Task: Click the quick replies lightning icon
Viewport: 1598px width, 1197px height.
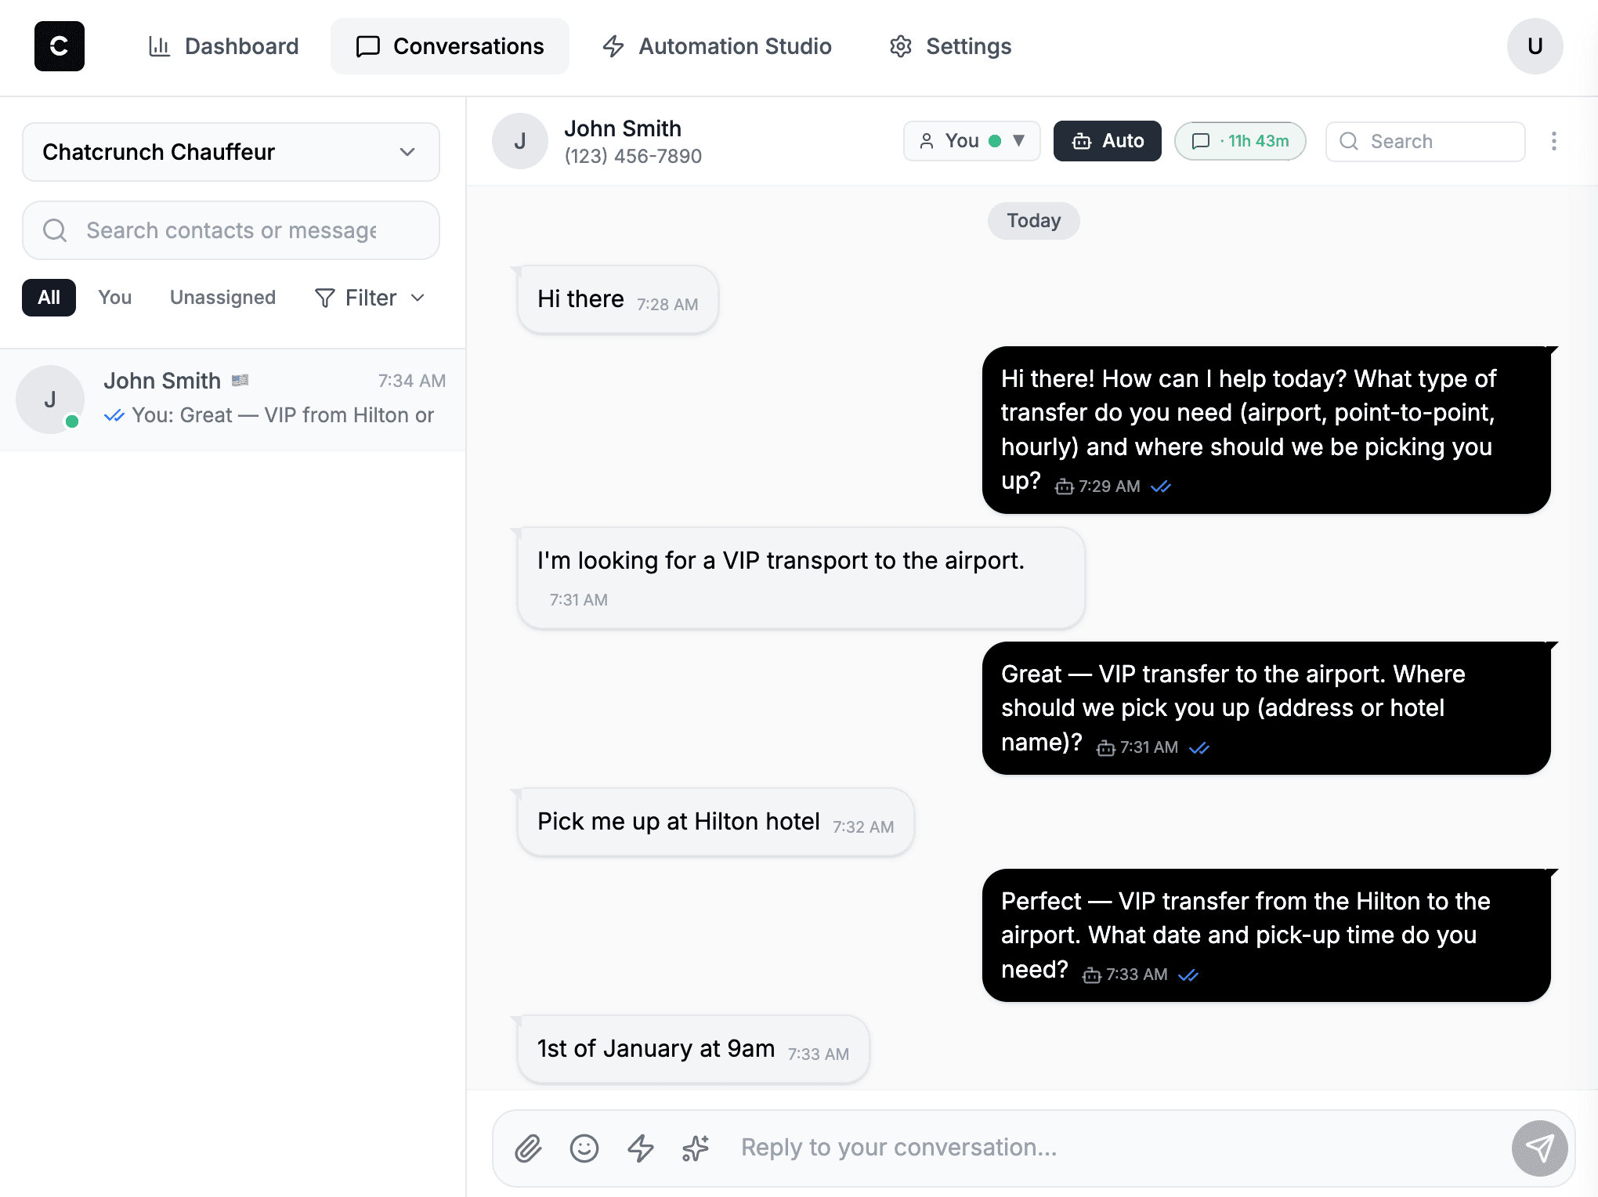Action: tap(640, 1148)
